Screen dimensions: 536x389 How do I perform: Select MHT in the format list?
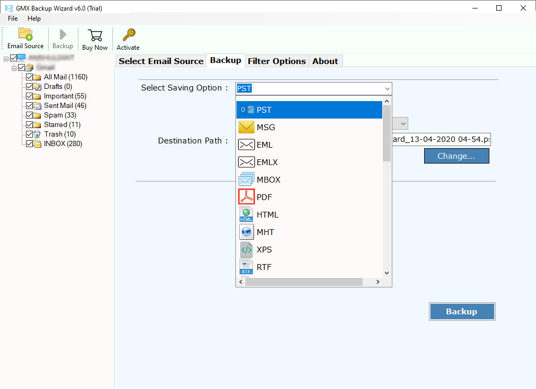[x=309, y=232]
